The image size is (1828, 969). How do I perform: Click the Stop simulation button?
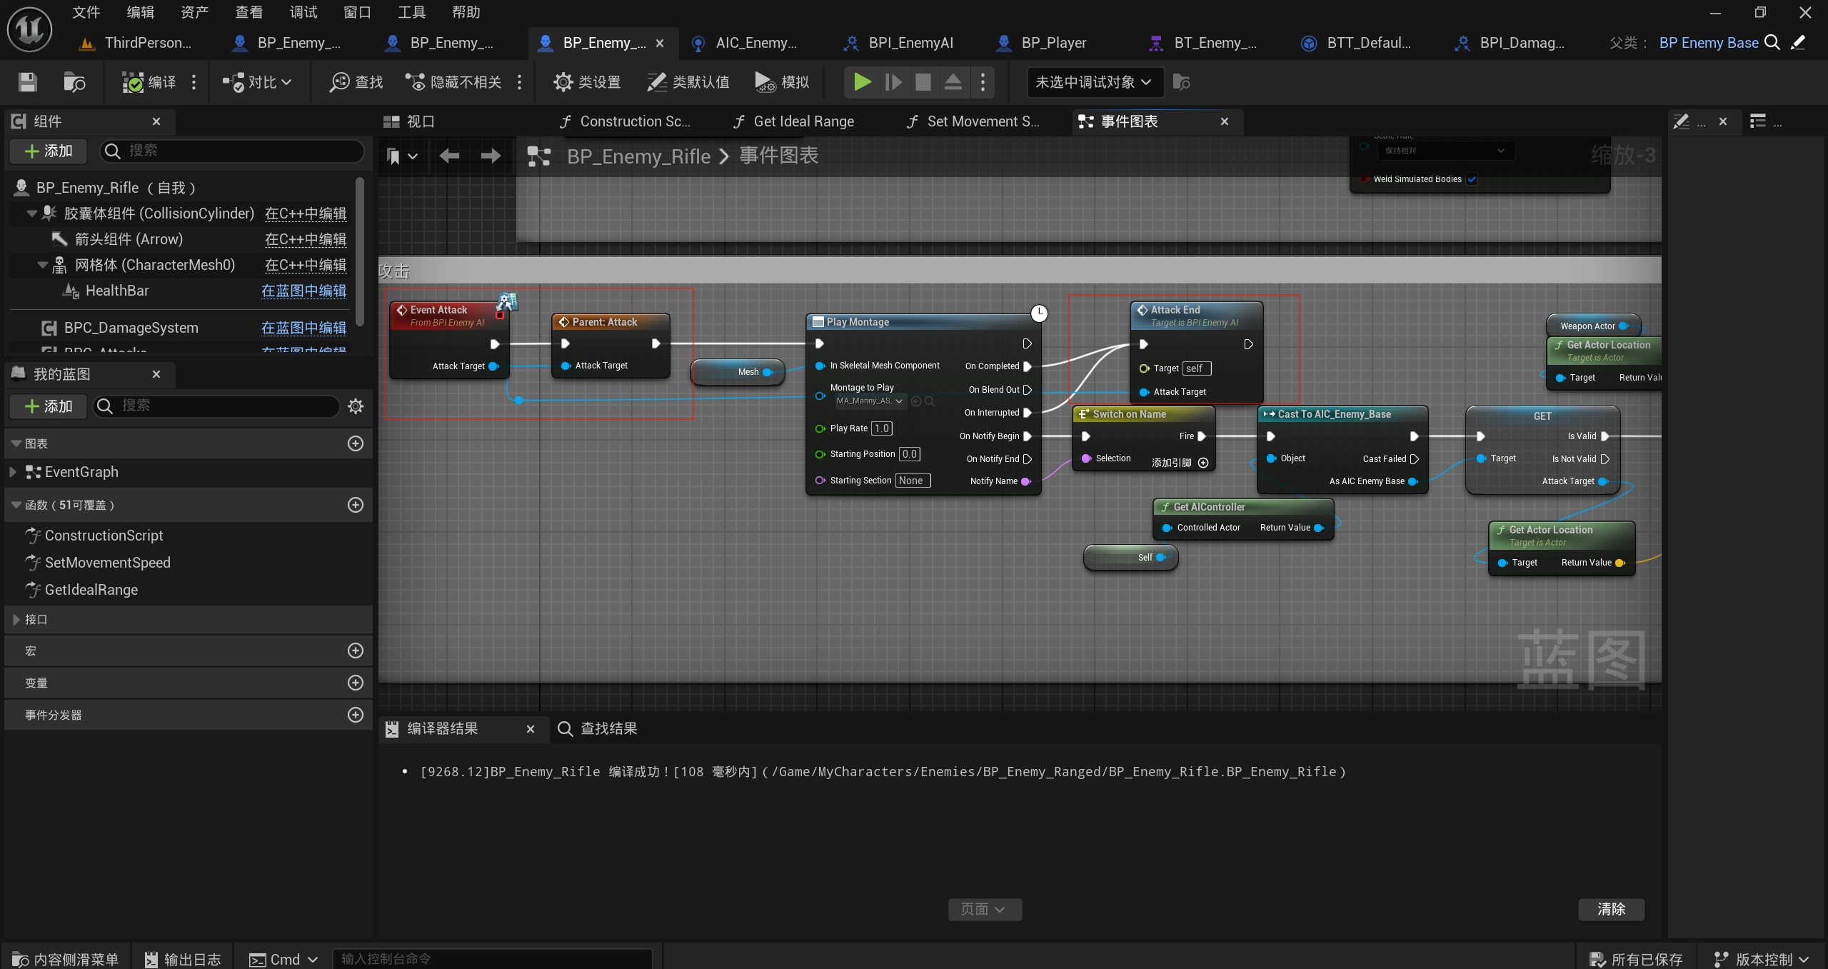(x=923, y=82)
